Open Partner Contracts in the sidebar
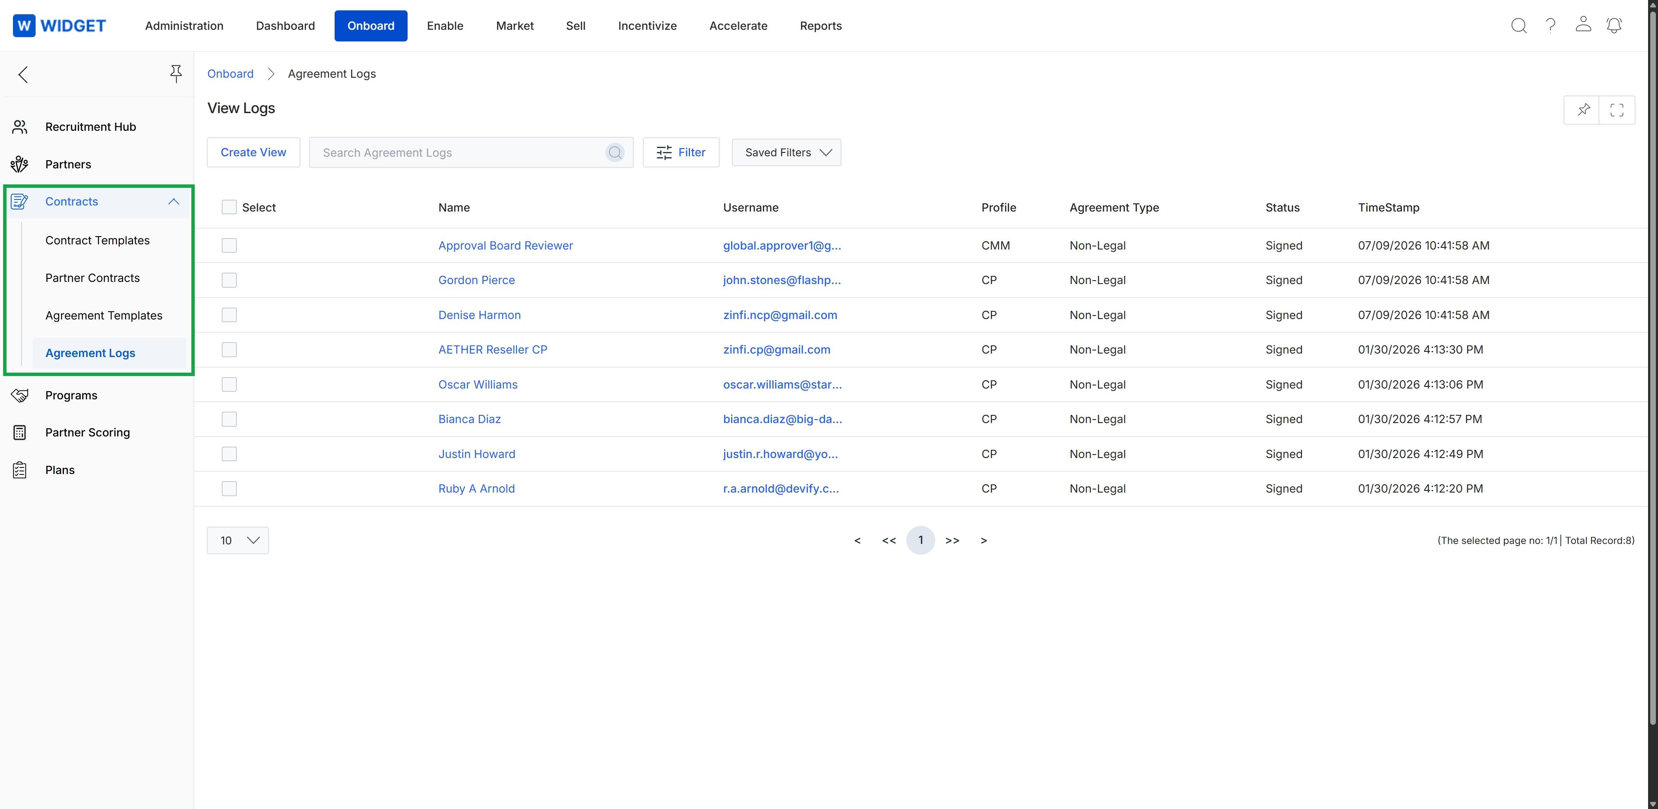This screenshot has width=1658, height=809. click(92, 278)
